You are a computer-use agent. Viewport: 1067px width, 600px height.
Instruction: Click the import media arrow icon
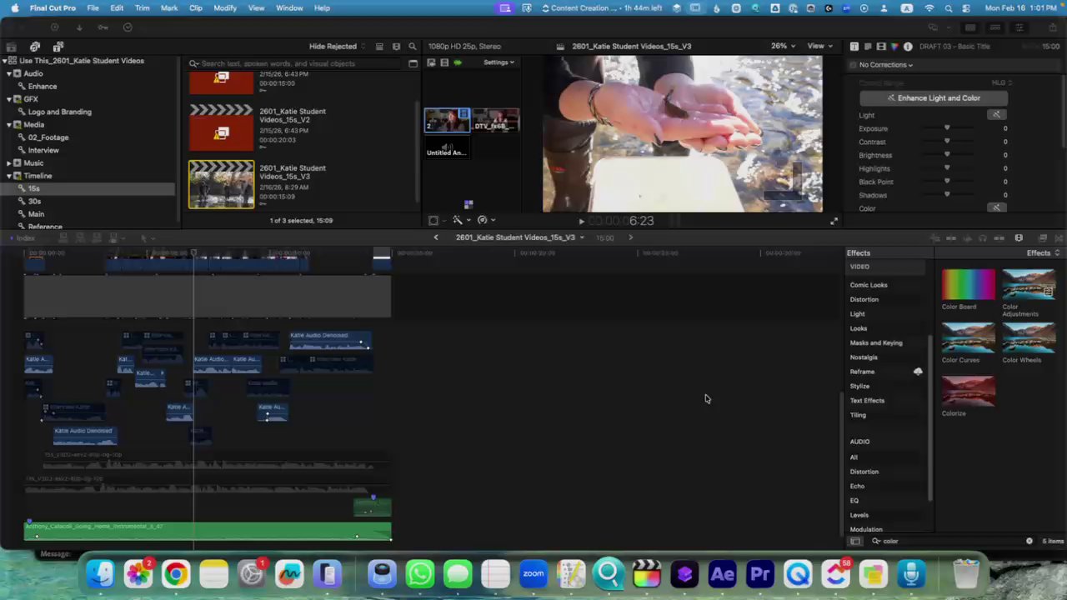(x=78, y=27)
